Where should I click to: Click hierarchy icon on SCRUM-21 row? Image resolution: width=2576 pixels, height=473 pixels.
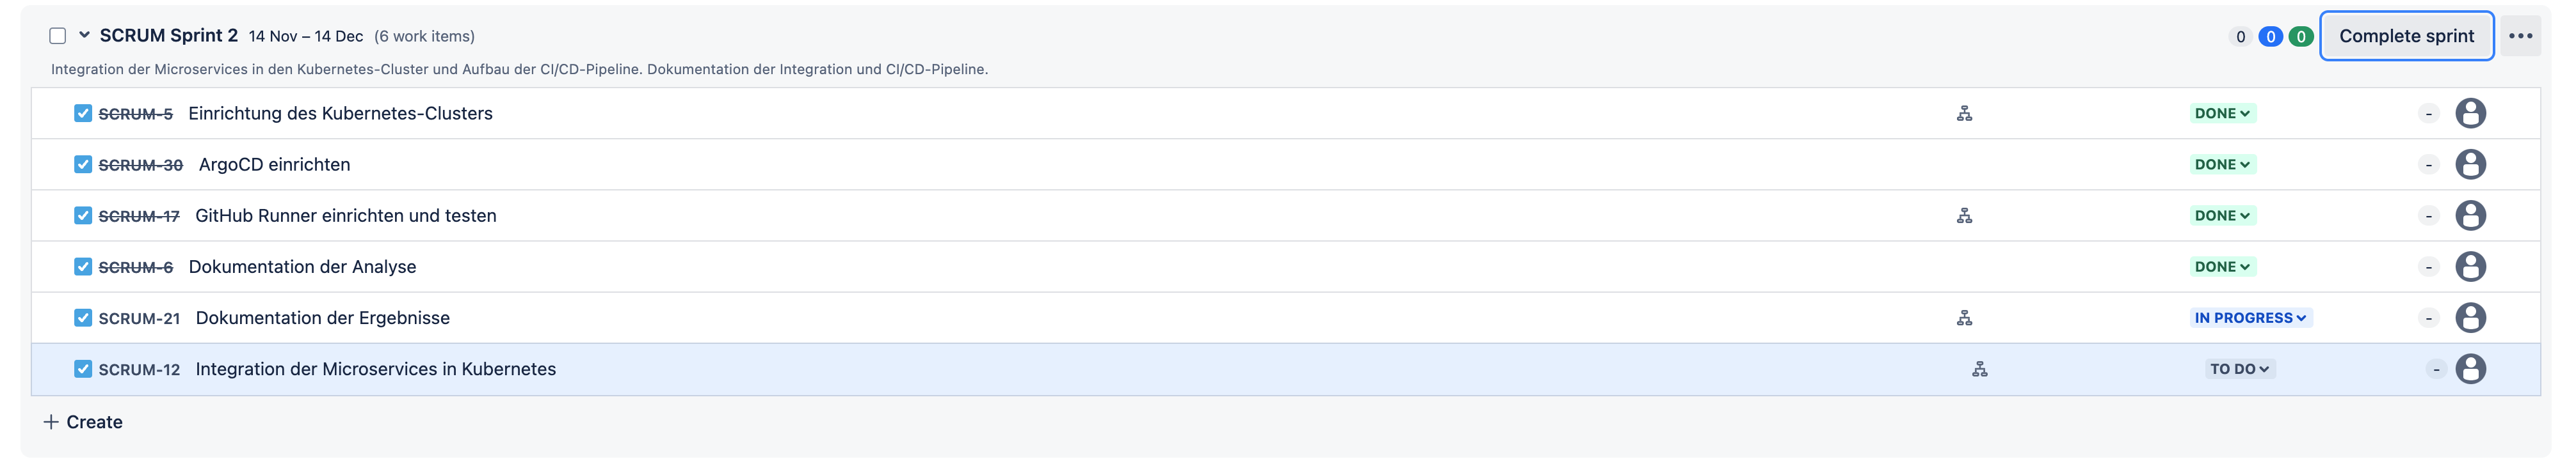click(x=1964, y=318)
